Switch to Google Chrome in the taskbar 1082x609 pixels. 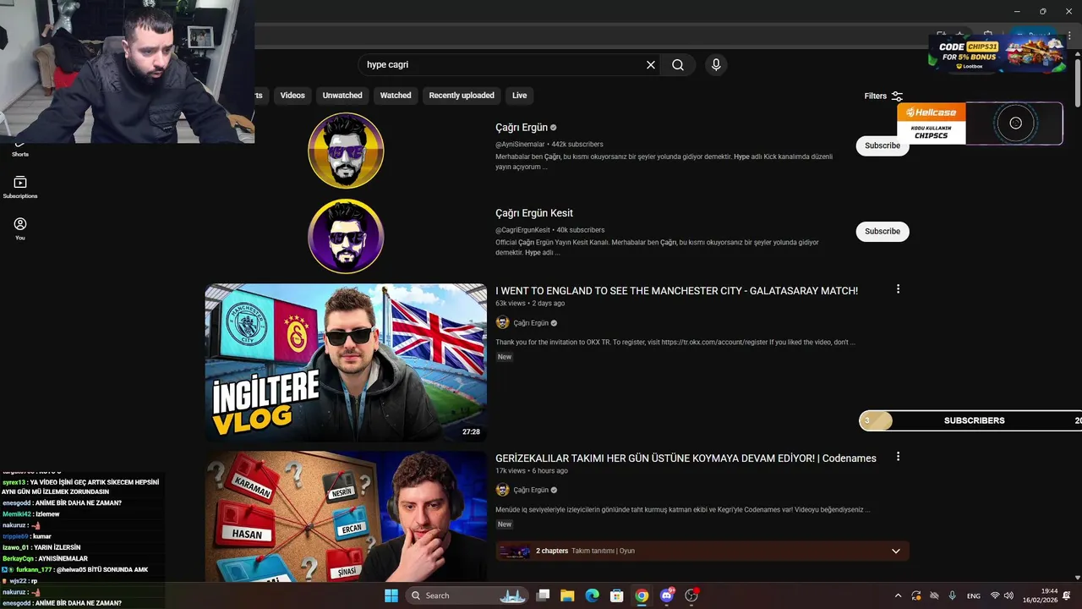tap(642, 595)
